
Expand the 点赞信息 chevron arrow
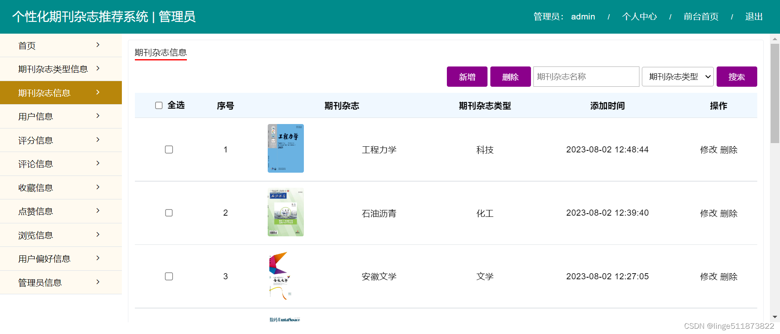pos(98,211)
